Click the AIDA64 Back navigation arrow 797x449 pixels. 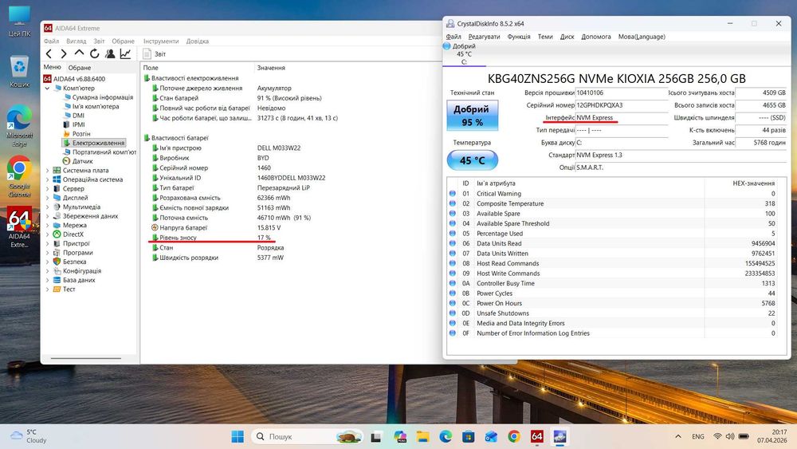[x=49, y=53]
